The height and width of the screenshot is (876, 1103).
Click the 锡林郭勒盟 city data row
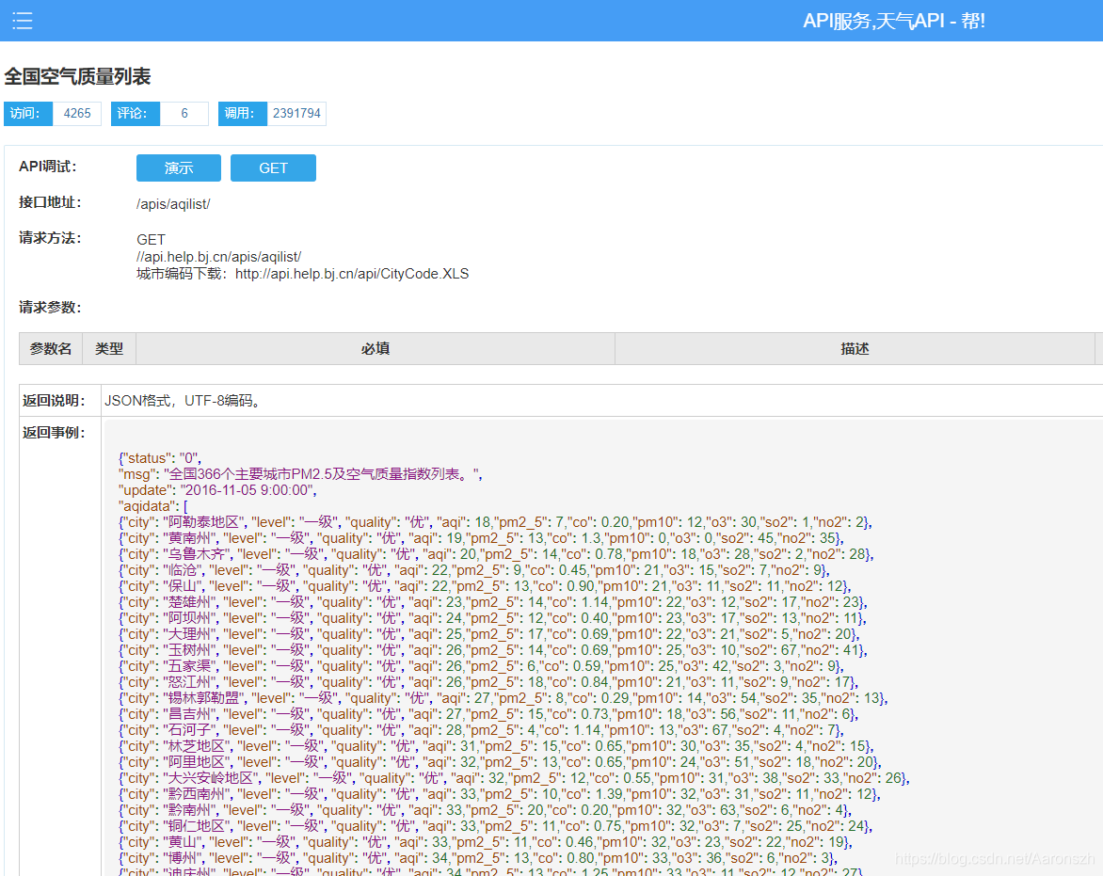[x=504, y=698]
